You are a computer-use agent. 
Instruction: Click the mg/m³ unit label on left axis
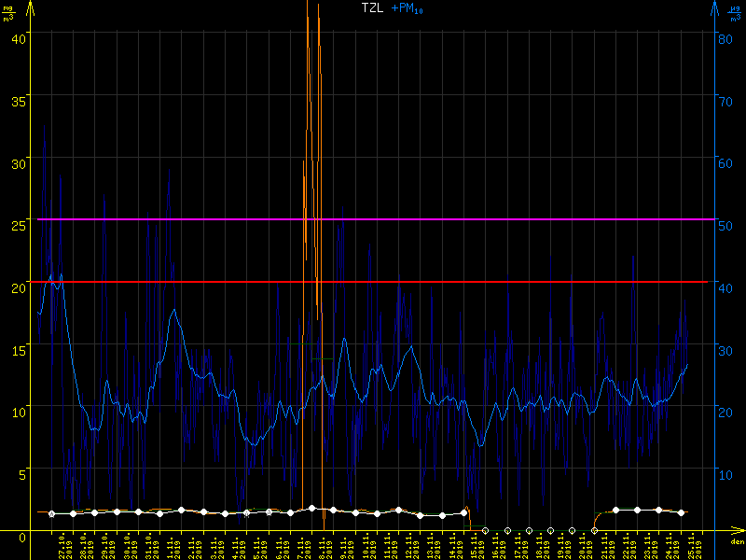(x=8, y=12)
